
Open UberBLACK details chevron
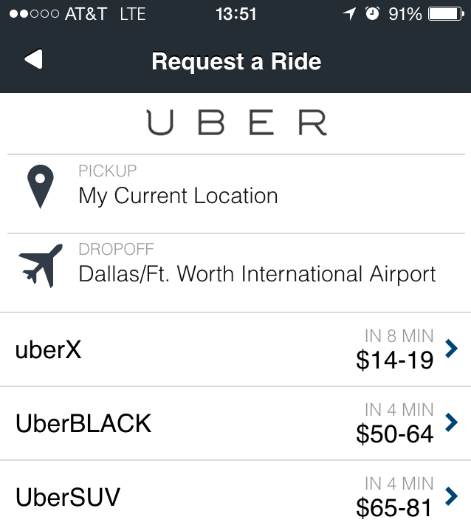452,422
